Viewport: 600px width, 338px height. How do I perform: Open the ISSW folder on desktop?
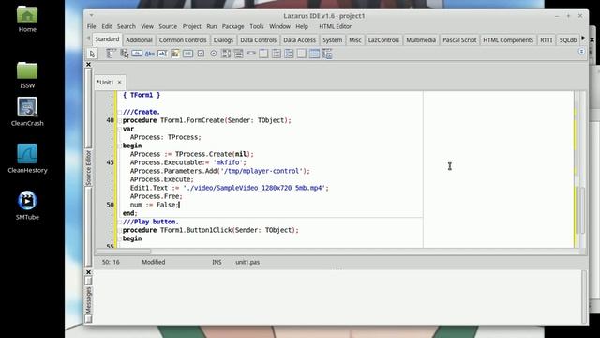27,75
